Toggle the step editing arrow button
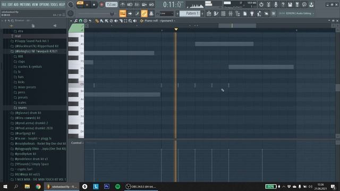The height and width of the screenshot is (191, 340). point(130,14)
